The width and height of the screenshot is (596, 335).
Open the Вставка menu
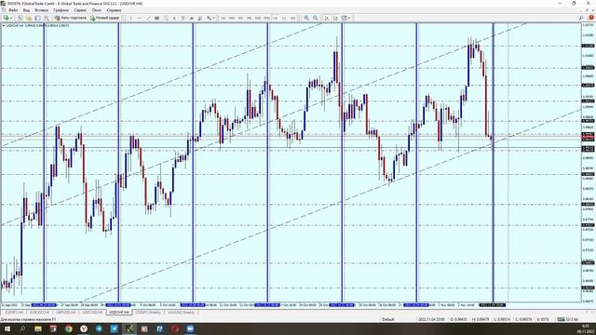point(41,10)
